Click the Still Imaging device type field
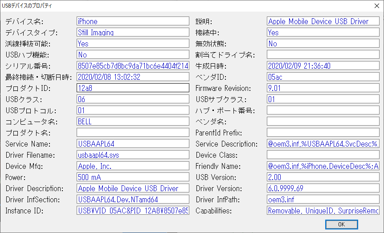This screenshot has width=384, height=233. pyautogui.click(x=133, y=32)
